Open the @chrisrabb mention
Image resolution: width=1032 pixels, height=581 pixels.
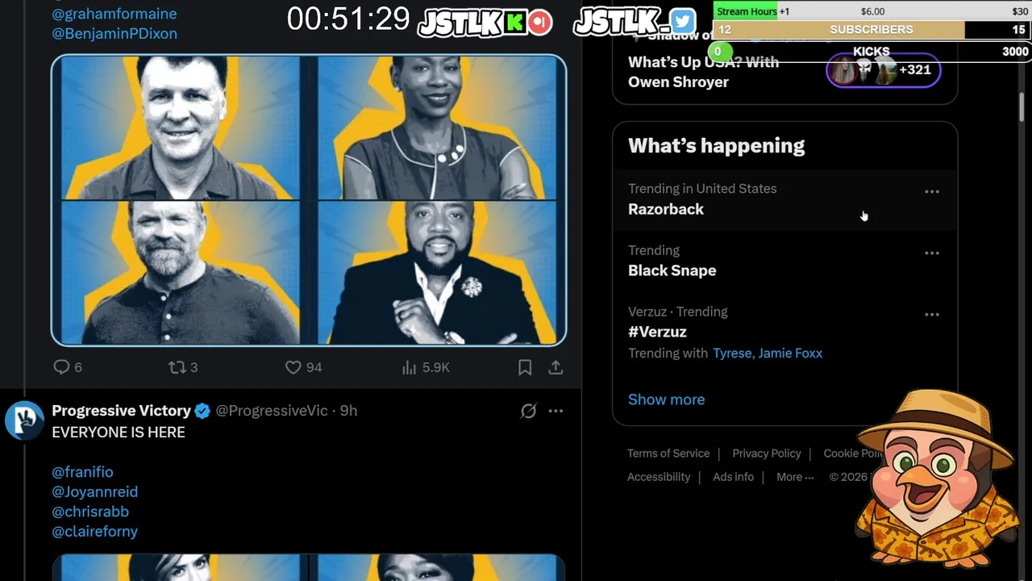click(90, 512)
